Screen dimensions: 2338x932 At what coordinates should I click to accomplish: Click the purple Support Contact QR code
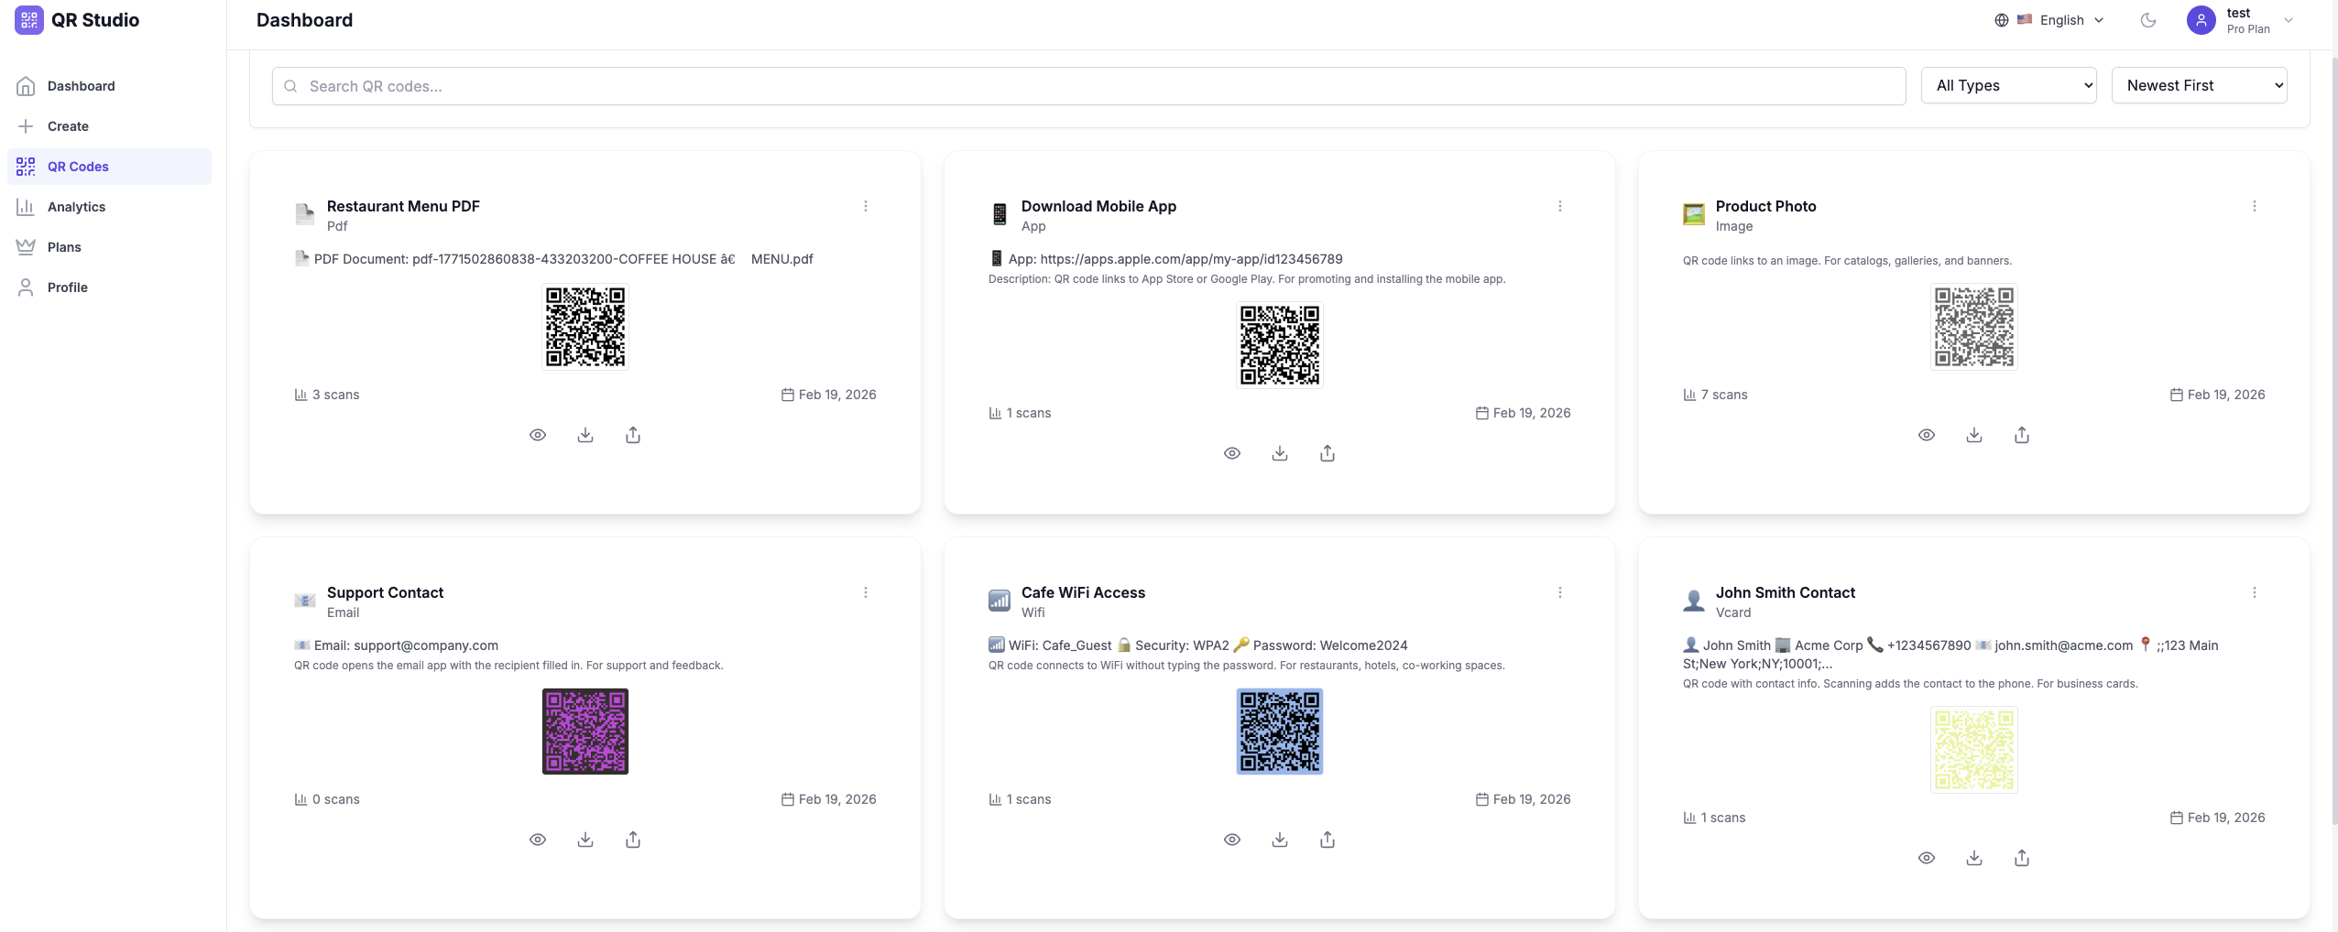click(x=585, y=732)
